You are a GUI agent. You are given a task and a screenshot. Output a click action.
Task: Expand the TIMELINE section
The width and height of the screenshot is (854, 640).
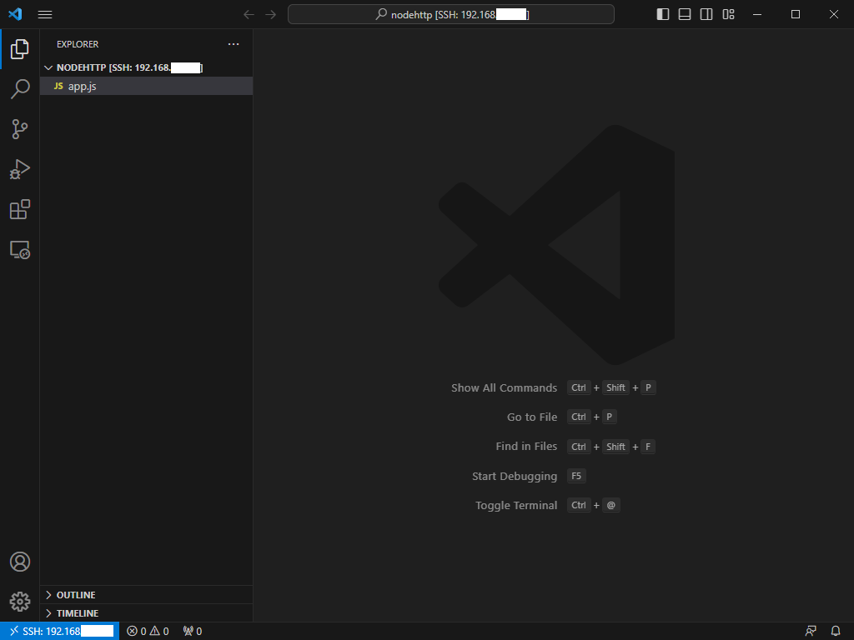75,612
